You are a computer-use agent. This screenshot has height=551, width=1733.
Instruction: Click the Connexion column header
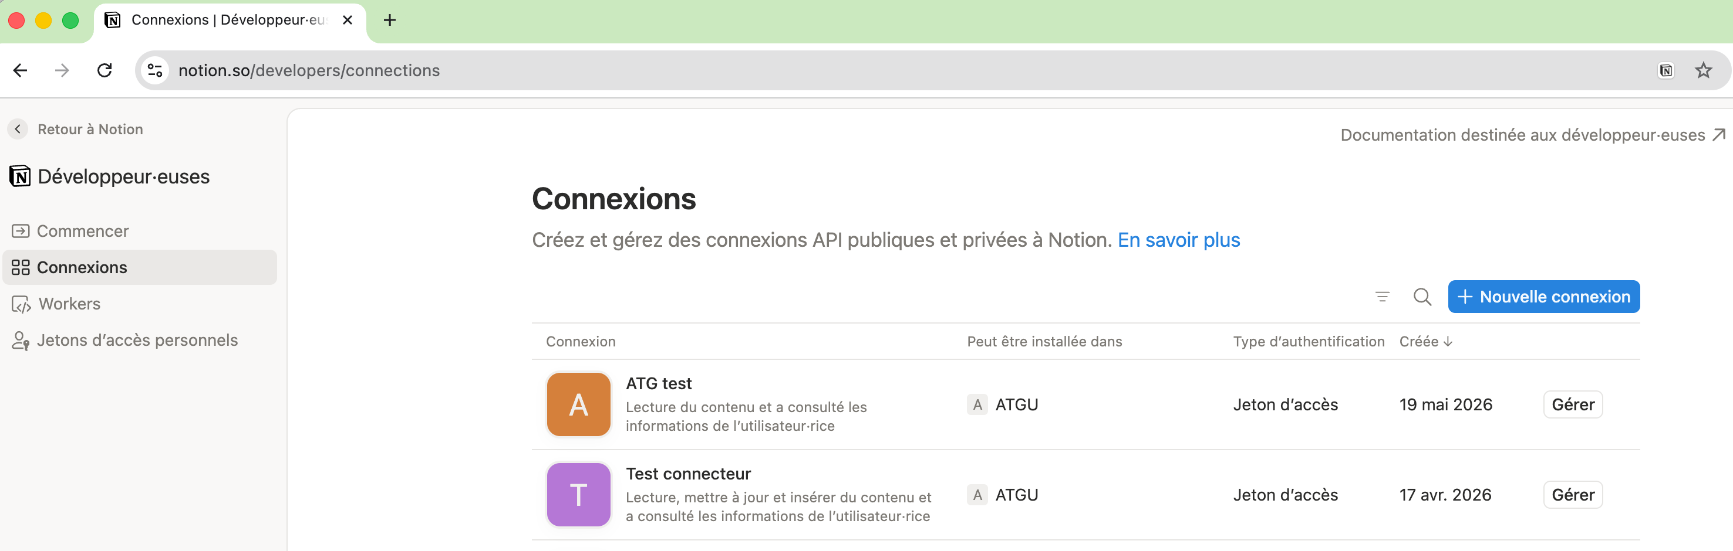coord(581,341)
